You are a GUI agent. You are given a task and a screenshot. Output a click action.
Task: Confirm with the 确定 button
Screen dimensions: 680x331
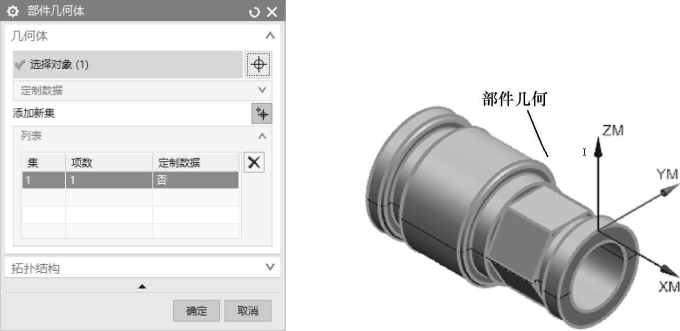click(196, 311)
